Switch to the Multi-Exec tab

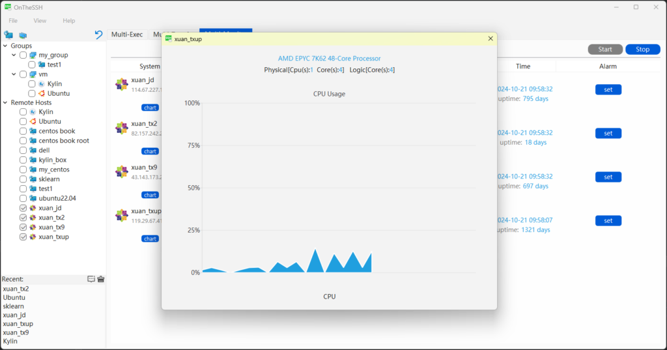(127, 35)
